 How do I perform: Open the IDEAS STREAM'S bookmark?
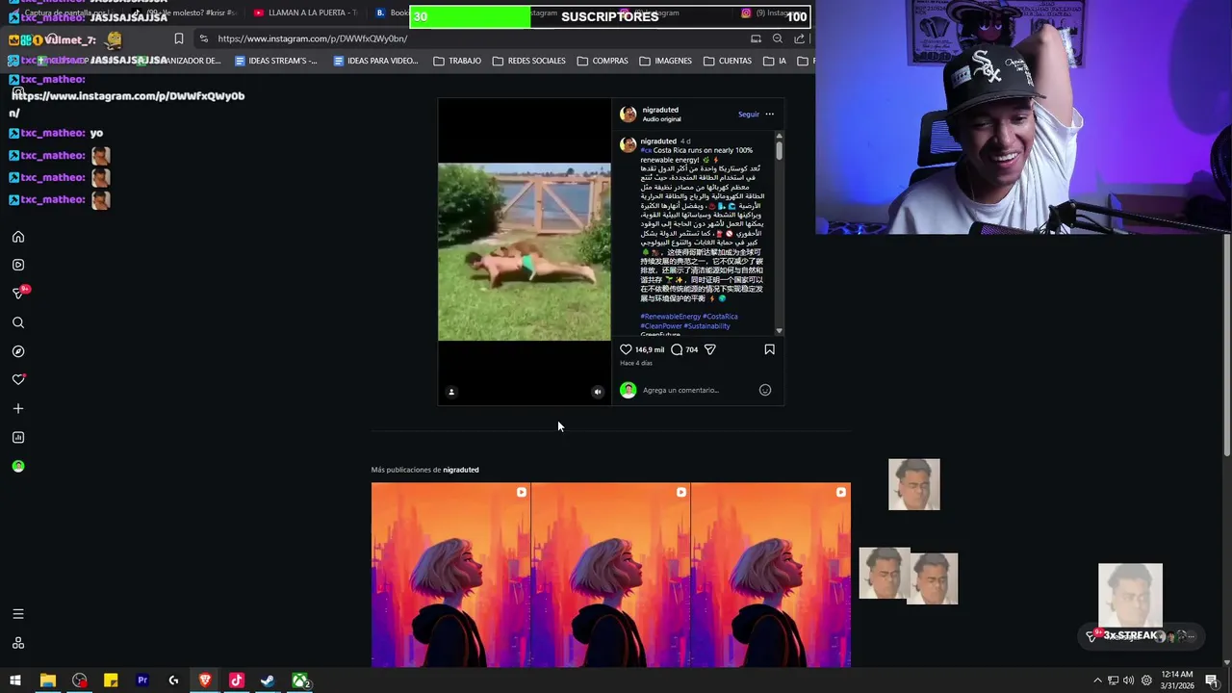[x=275, y=61]
